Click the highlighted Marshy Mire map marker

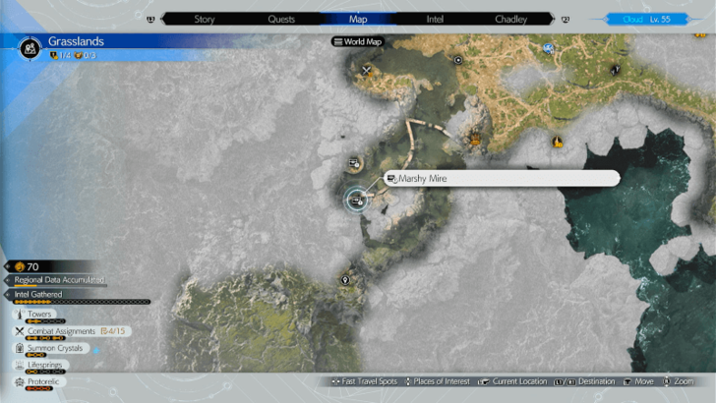(x=356, y=201)
